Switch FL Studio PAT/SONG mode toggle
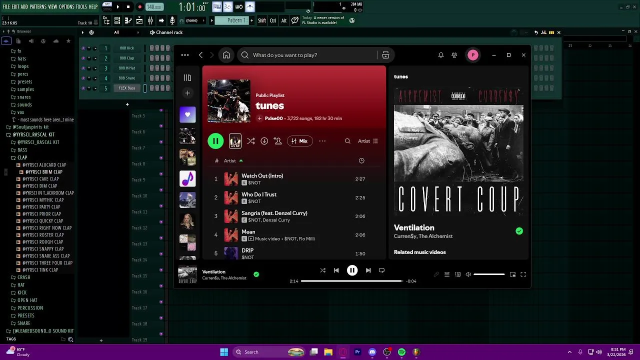Image resolution: width=640 pixels, height=360 pixels. click(x=107, y=6)
